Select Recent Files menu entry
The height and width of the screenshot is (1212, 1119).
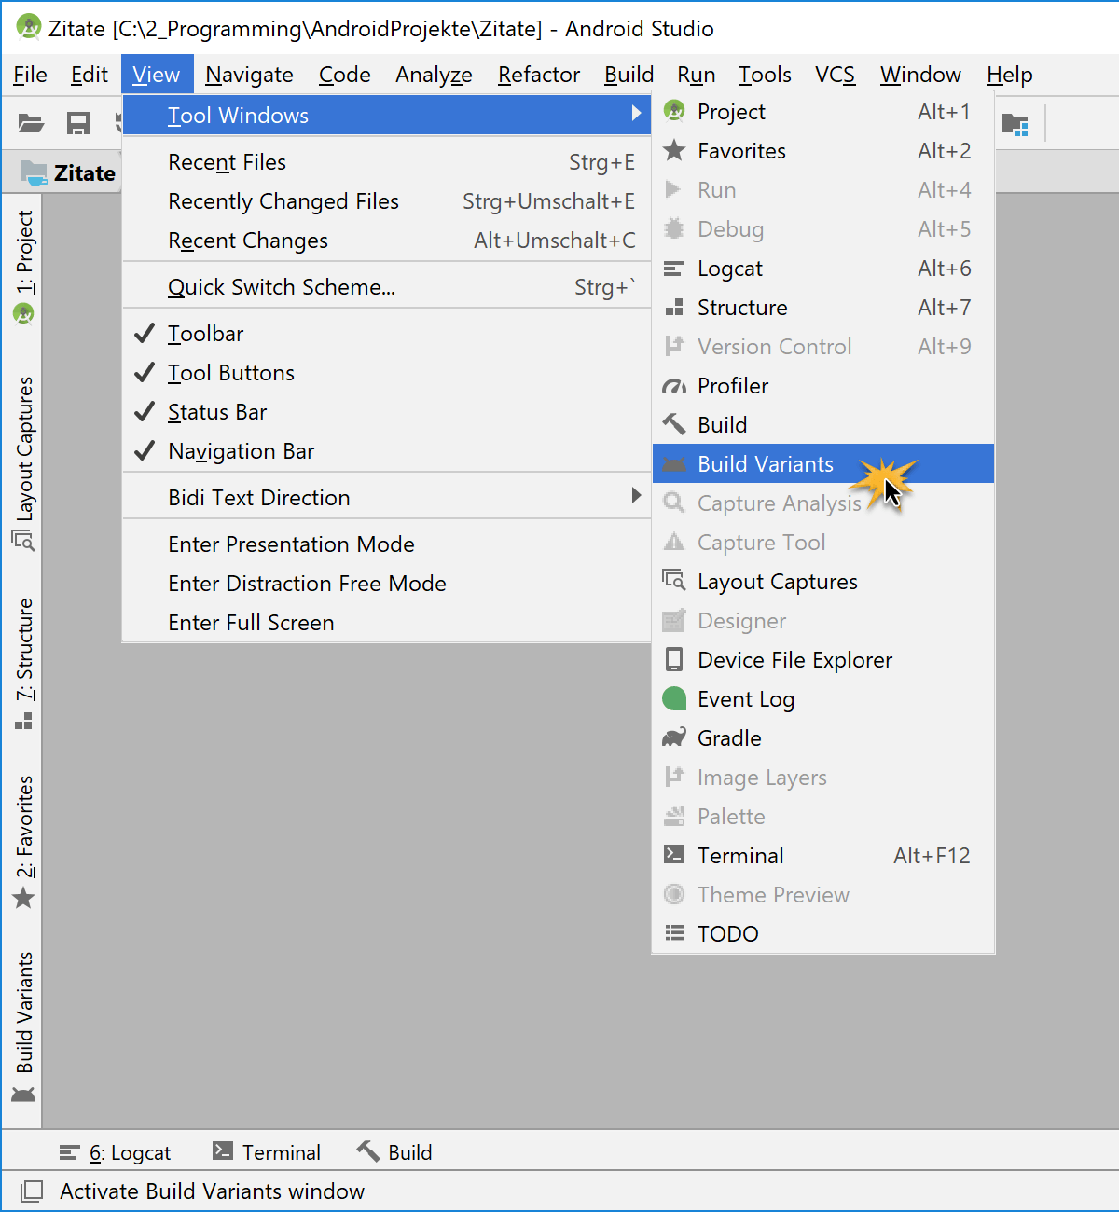pyautogui.click(x=387, y=162)
